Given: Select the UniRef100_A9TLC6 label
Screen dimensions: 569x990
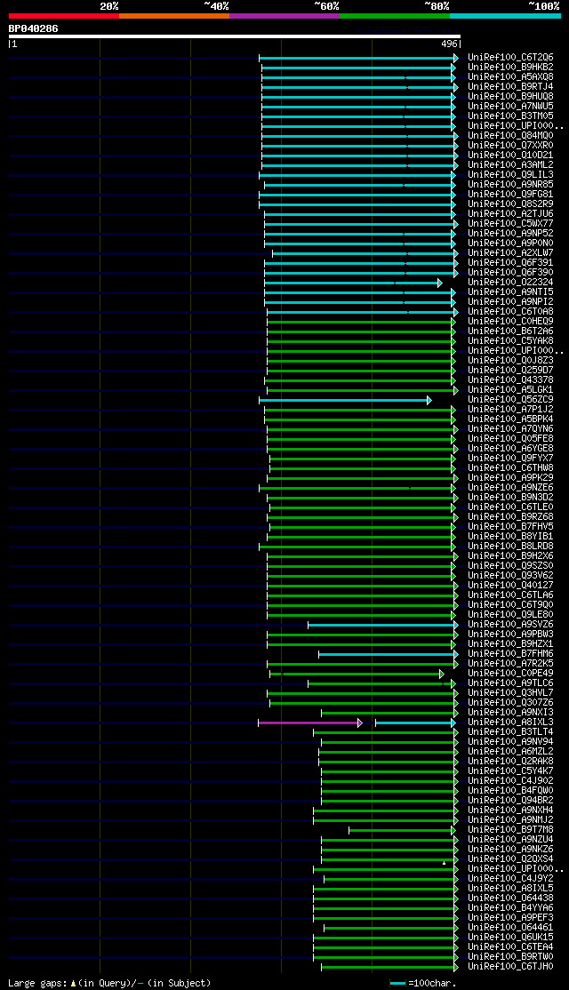Looking at the screenshot, I should [511, 683].
